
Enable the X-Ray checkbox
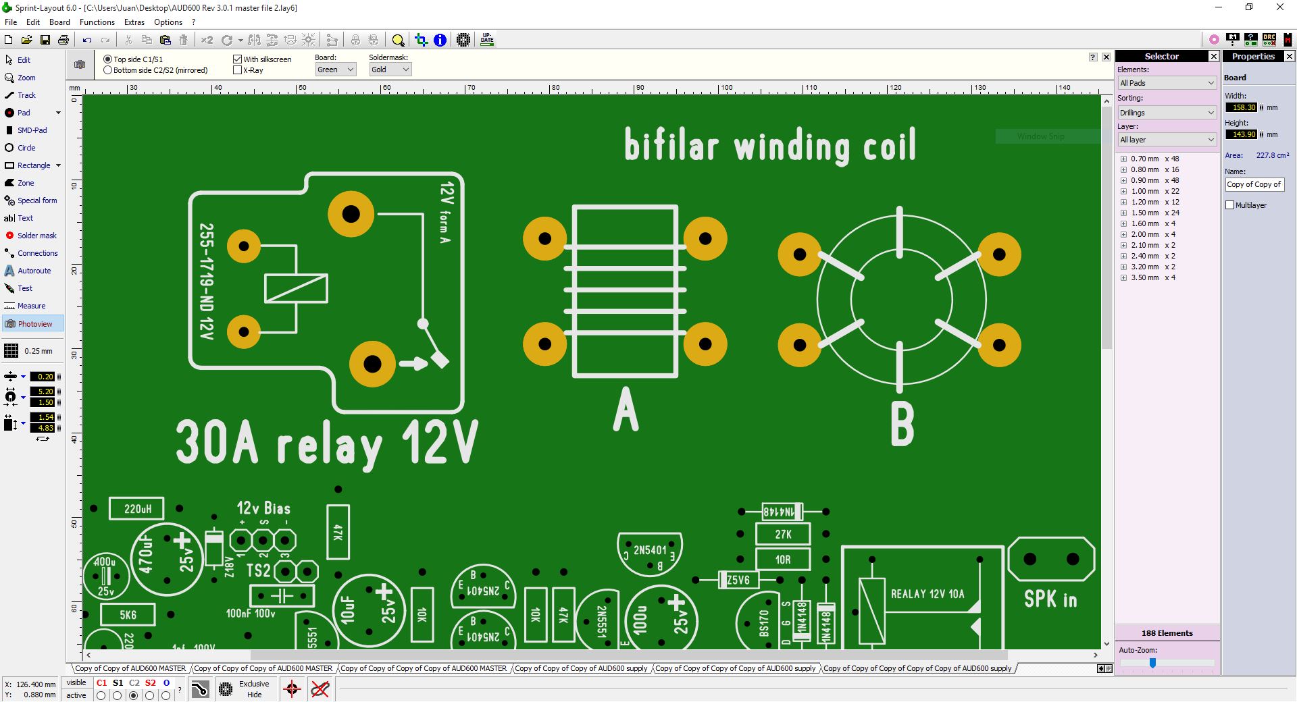coord(237,70)
